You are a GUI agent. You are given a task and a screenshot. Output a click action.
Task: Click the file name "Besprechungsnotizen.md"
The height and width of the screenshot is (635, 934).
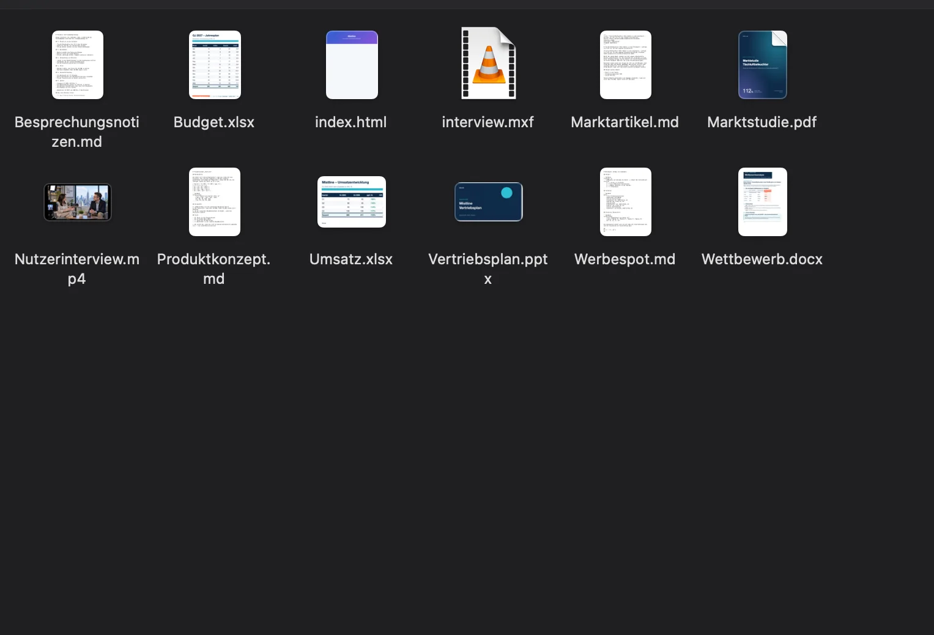tap(77, 132)
